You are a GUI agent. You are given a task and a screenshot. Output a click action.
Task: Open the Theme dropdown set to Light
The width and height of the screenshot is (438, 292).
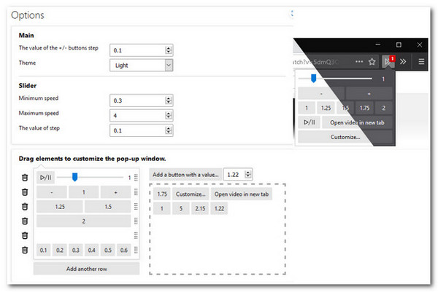pos(142,66)
